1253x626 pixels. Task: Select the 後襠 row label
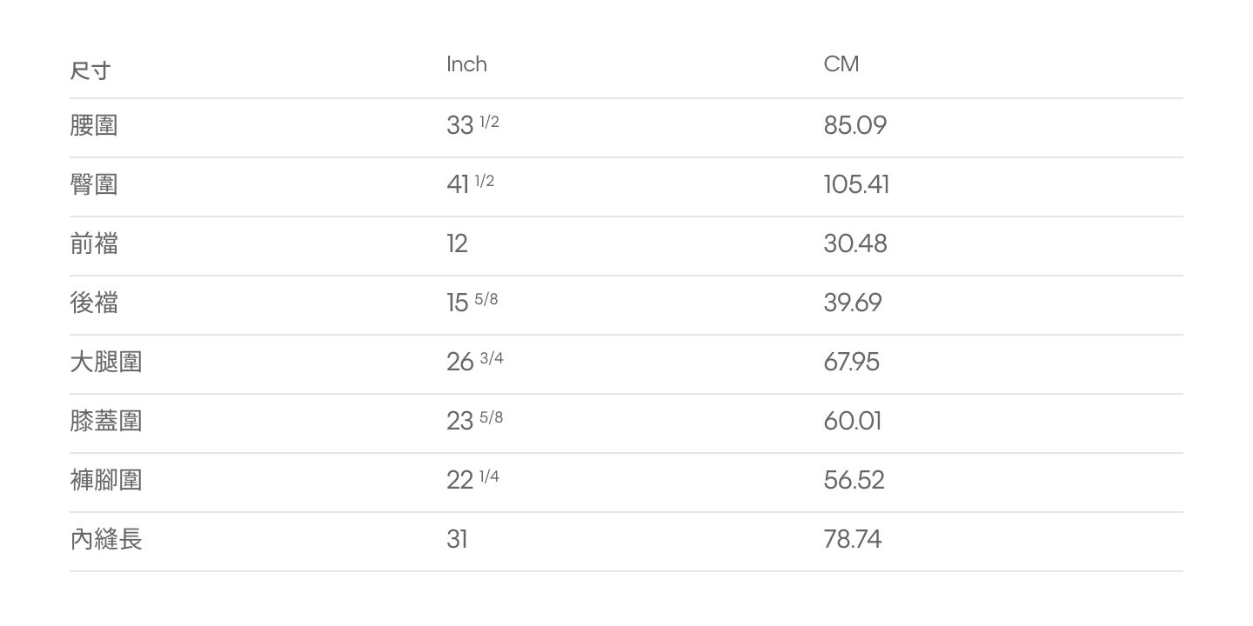click(x=94, y=303)
